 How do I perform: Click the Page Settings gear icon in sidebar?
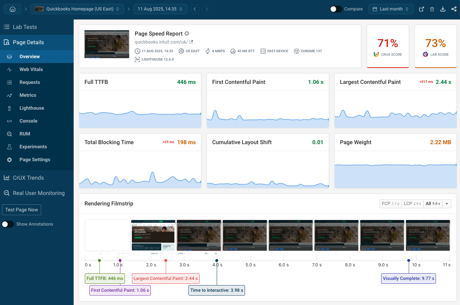click(x=9, y=160)
